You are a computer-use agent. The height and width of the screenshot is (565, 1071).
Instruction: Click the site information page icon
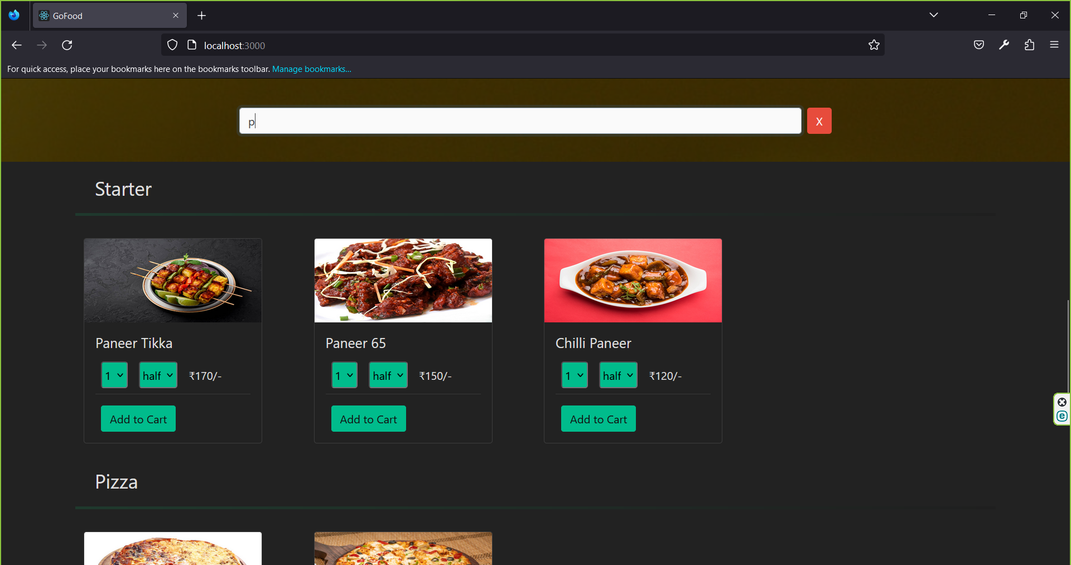click(x=192, y=45)
